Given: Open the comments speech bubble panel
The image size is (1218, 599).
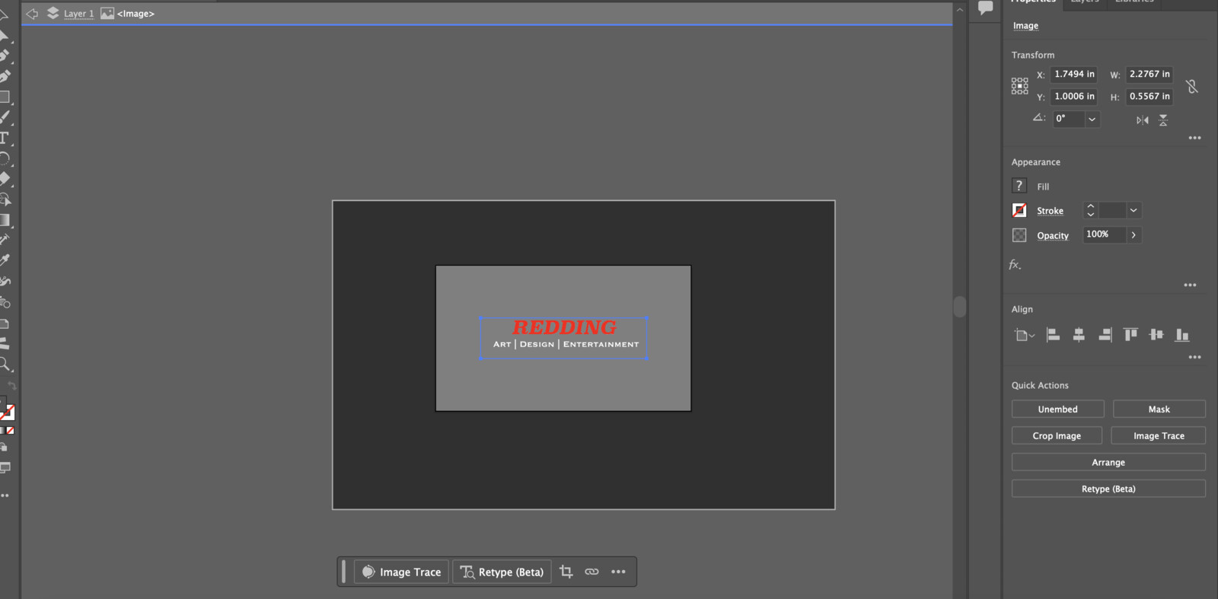Looking at the screenshot, I should pyautogui.click(x=985, y=8).
